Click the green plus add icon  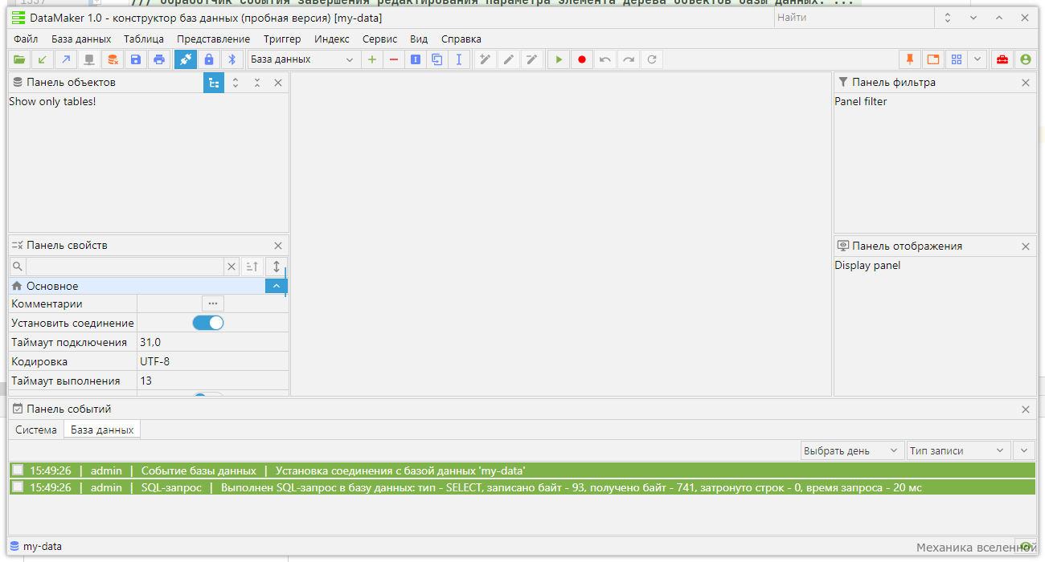[371, 59]
